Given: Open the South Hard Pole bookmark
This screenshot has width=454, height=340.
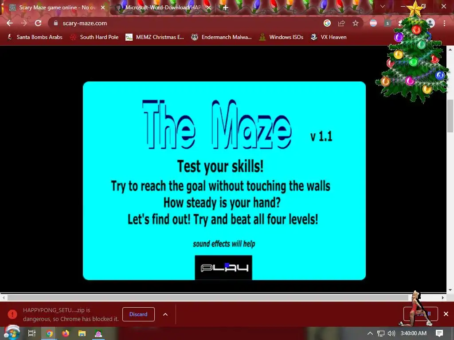Looking at the screenshot, I should (x=95, y=37).
